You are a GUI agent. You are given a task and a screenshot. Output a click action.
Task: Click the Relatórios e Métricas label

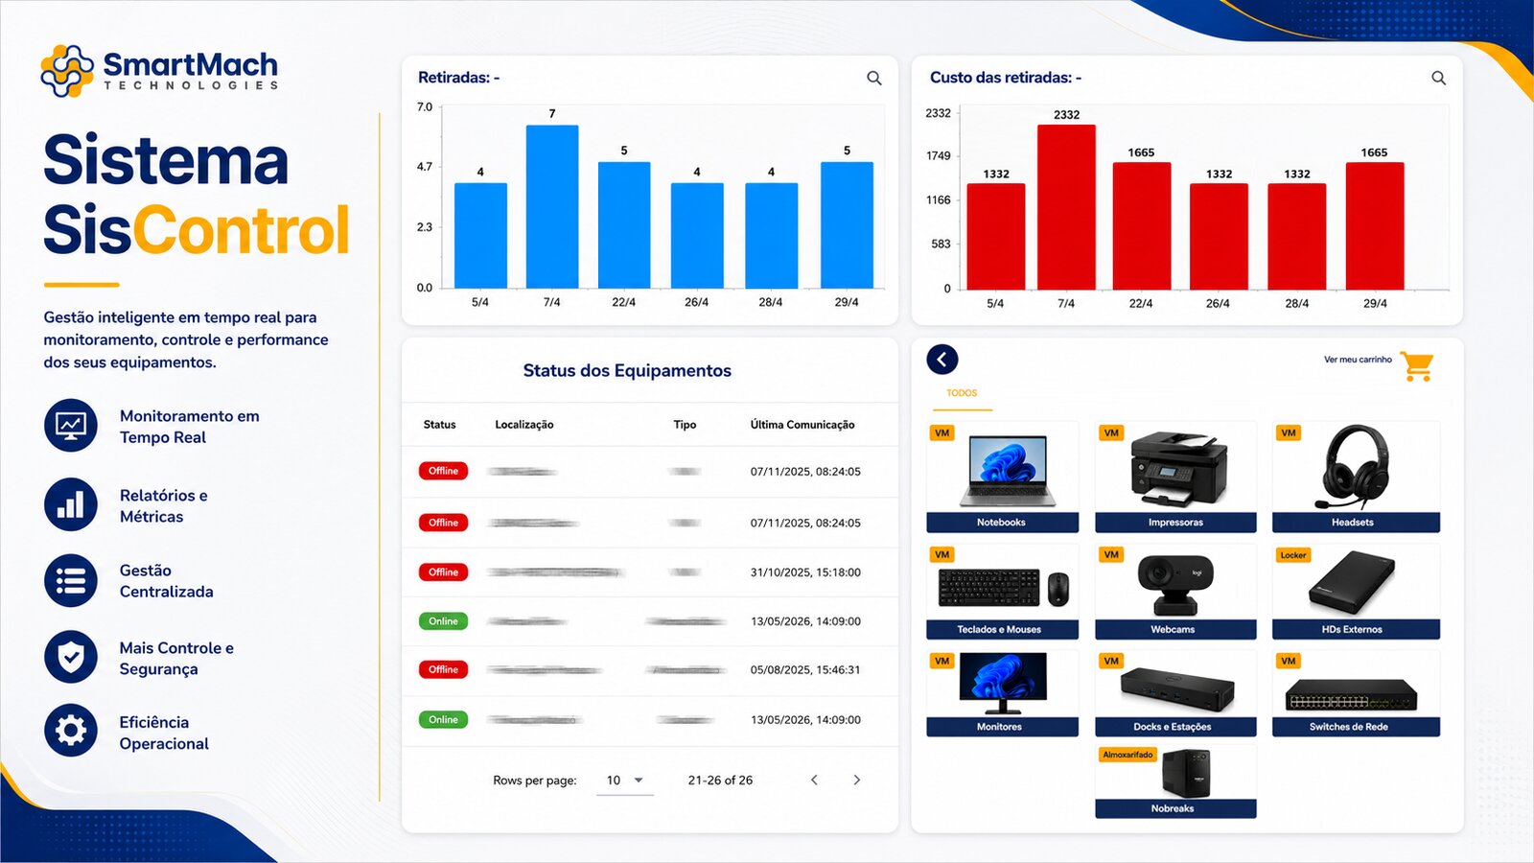[164, 505]
